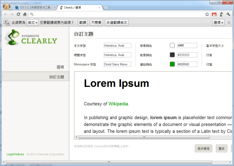Open the Gmail extension icon
Image resolution: width=234 pixels, height=166 pixels.
(x=214, y=14)
